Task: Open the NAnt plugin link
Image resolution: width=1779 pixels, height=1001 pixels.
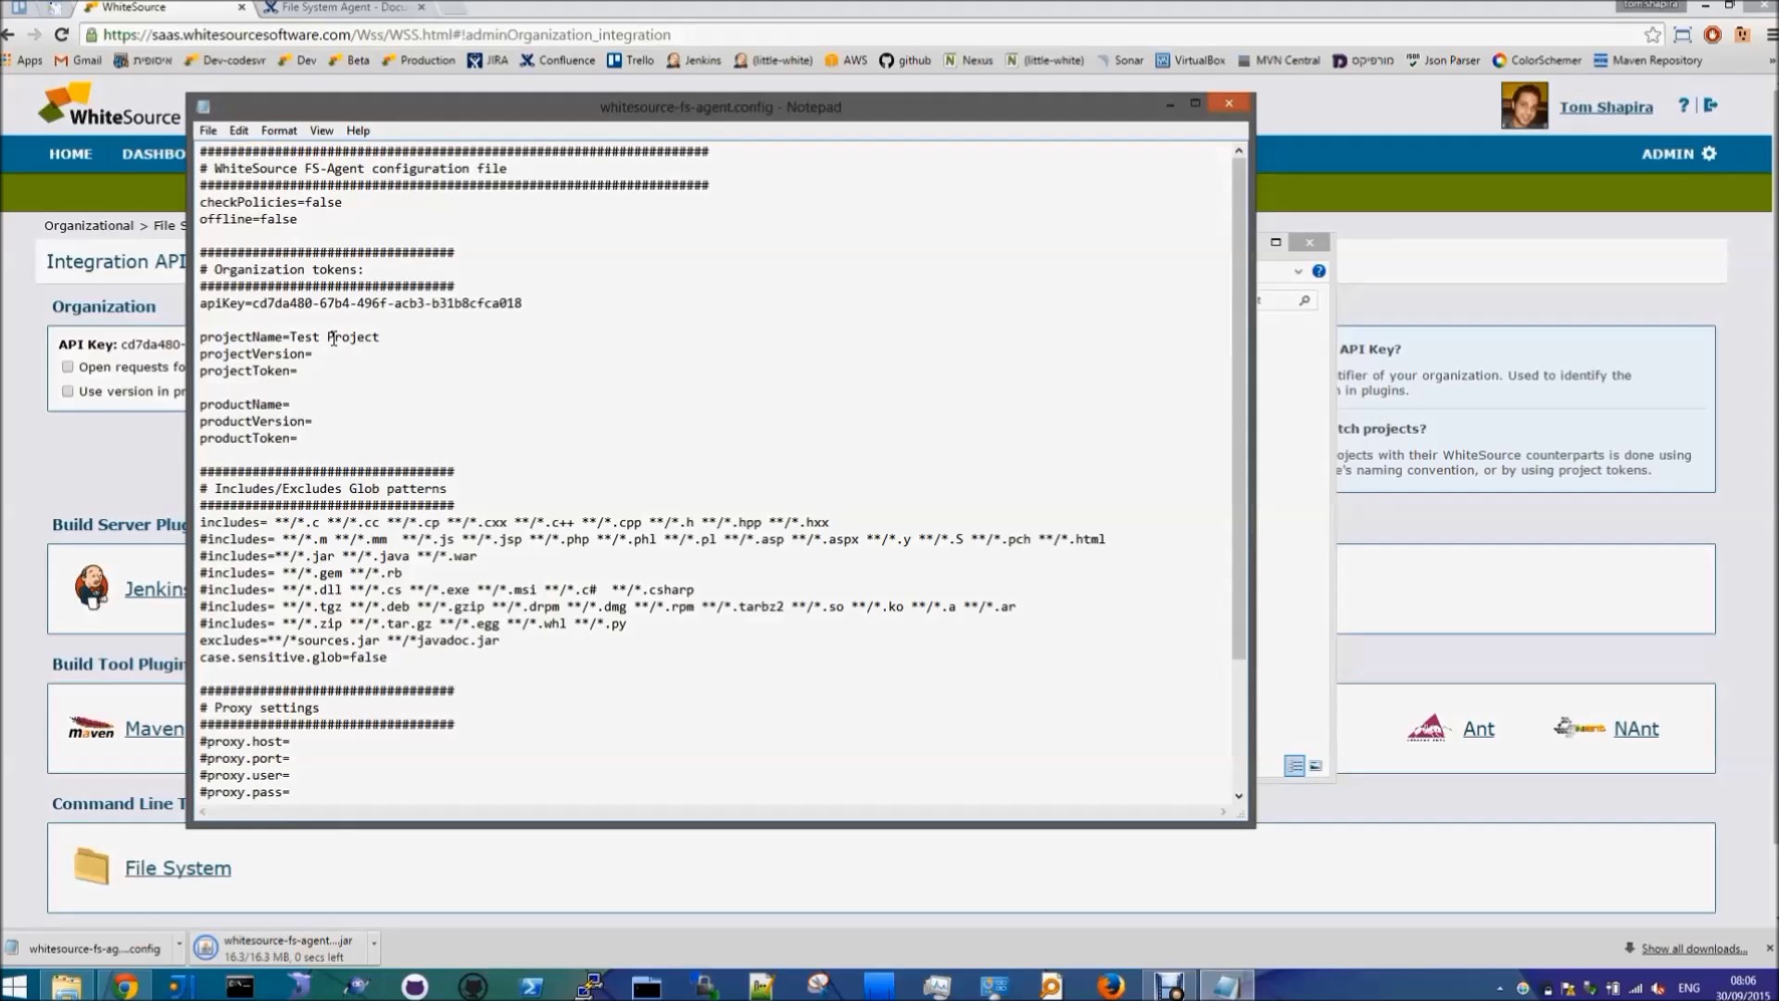Action: 1635,729
